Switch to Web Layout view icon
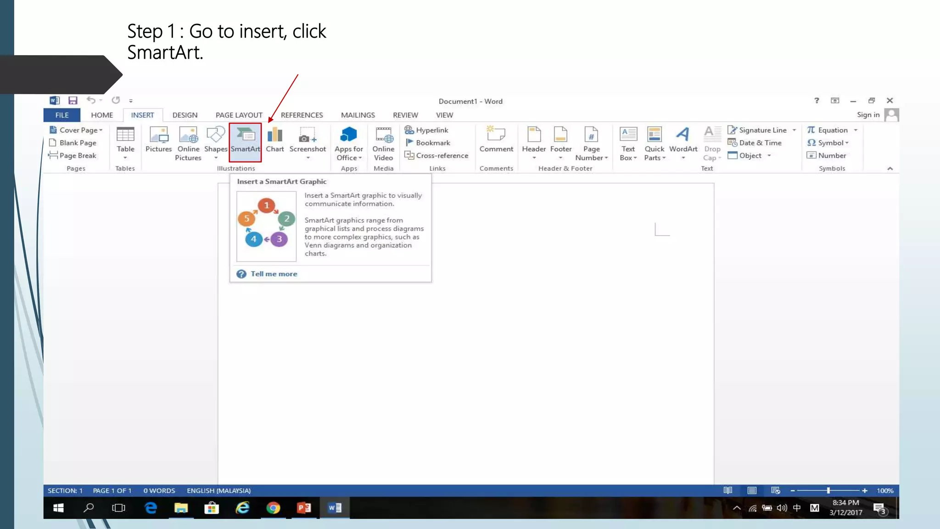 click(x=776, y=490)
